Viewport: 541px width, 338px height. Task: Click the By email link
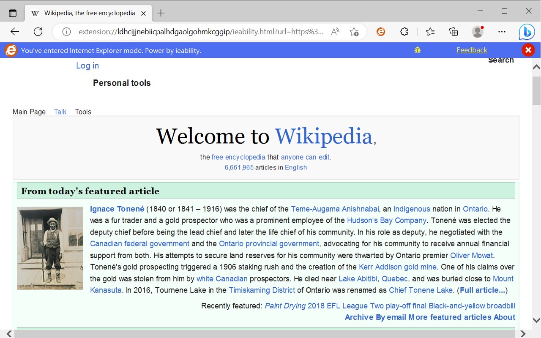click(x=391, y=317)
